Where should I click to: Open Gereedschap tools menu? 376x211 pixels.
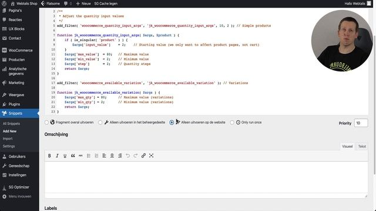[19, 166]
